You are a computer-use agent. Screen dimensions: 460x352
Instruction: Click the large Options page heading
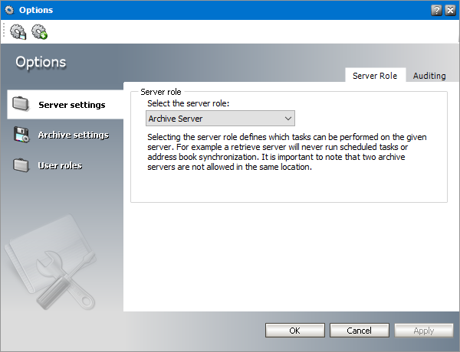(41, 63)
